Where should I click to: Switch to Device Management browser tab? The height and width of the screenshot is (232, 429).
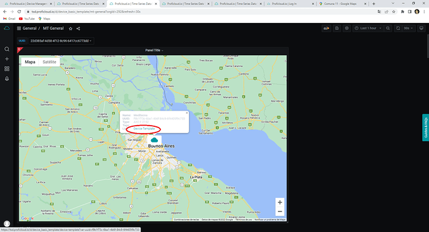28,4
